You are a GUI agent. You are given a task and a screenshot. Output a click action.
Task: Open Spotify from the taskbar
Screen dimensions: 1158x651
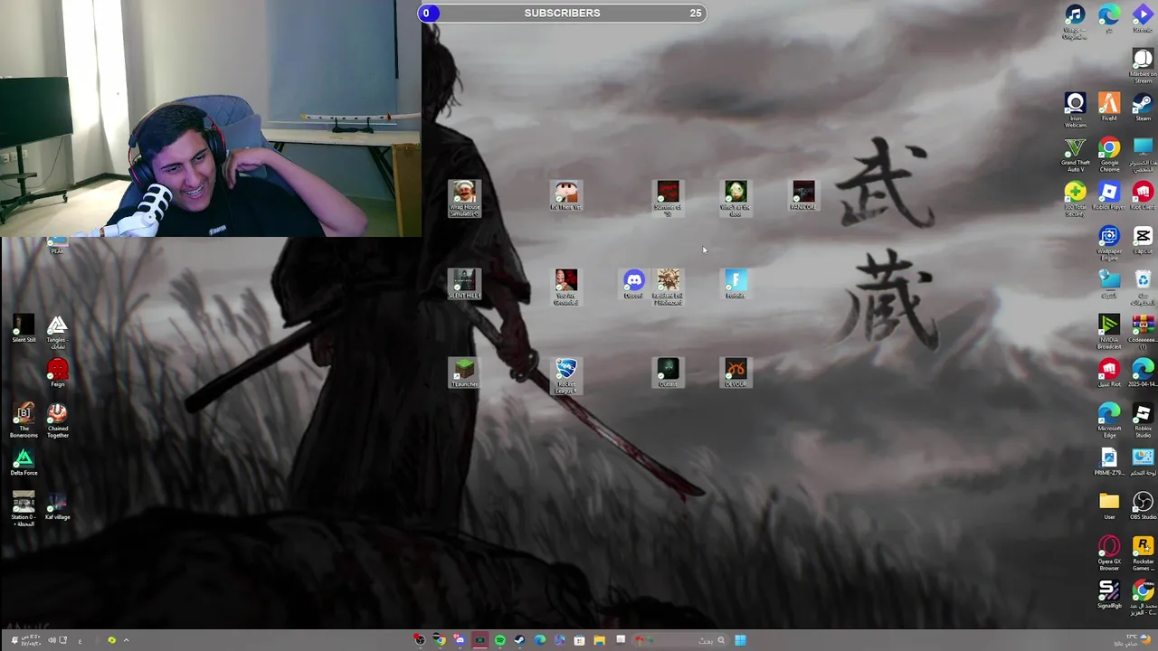click(499, 640)
